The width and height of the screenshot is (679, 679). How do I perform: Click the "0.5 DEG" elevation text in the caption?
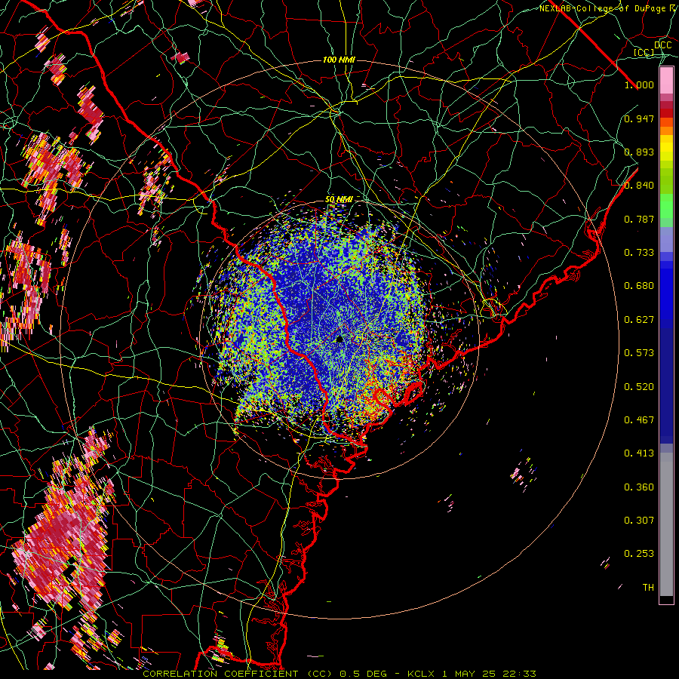[x=364, y=674]
